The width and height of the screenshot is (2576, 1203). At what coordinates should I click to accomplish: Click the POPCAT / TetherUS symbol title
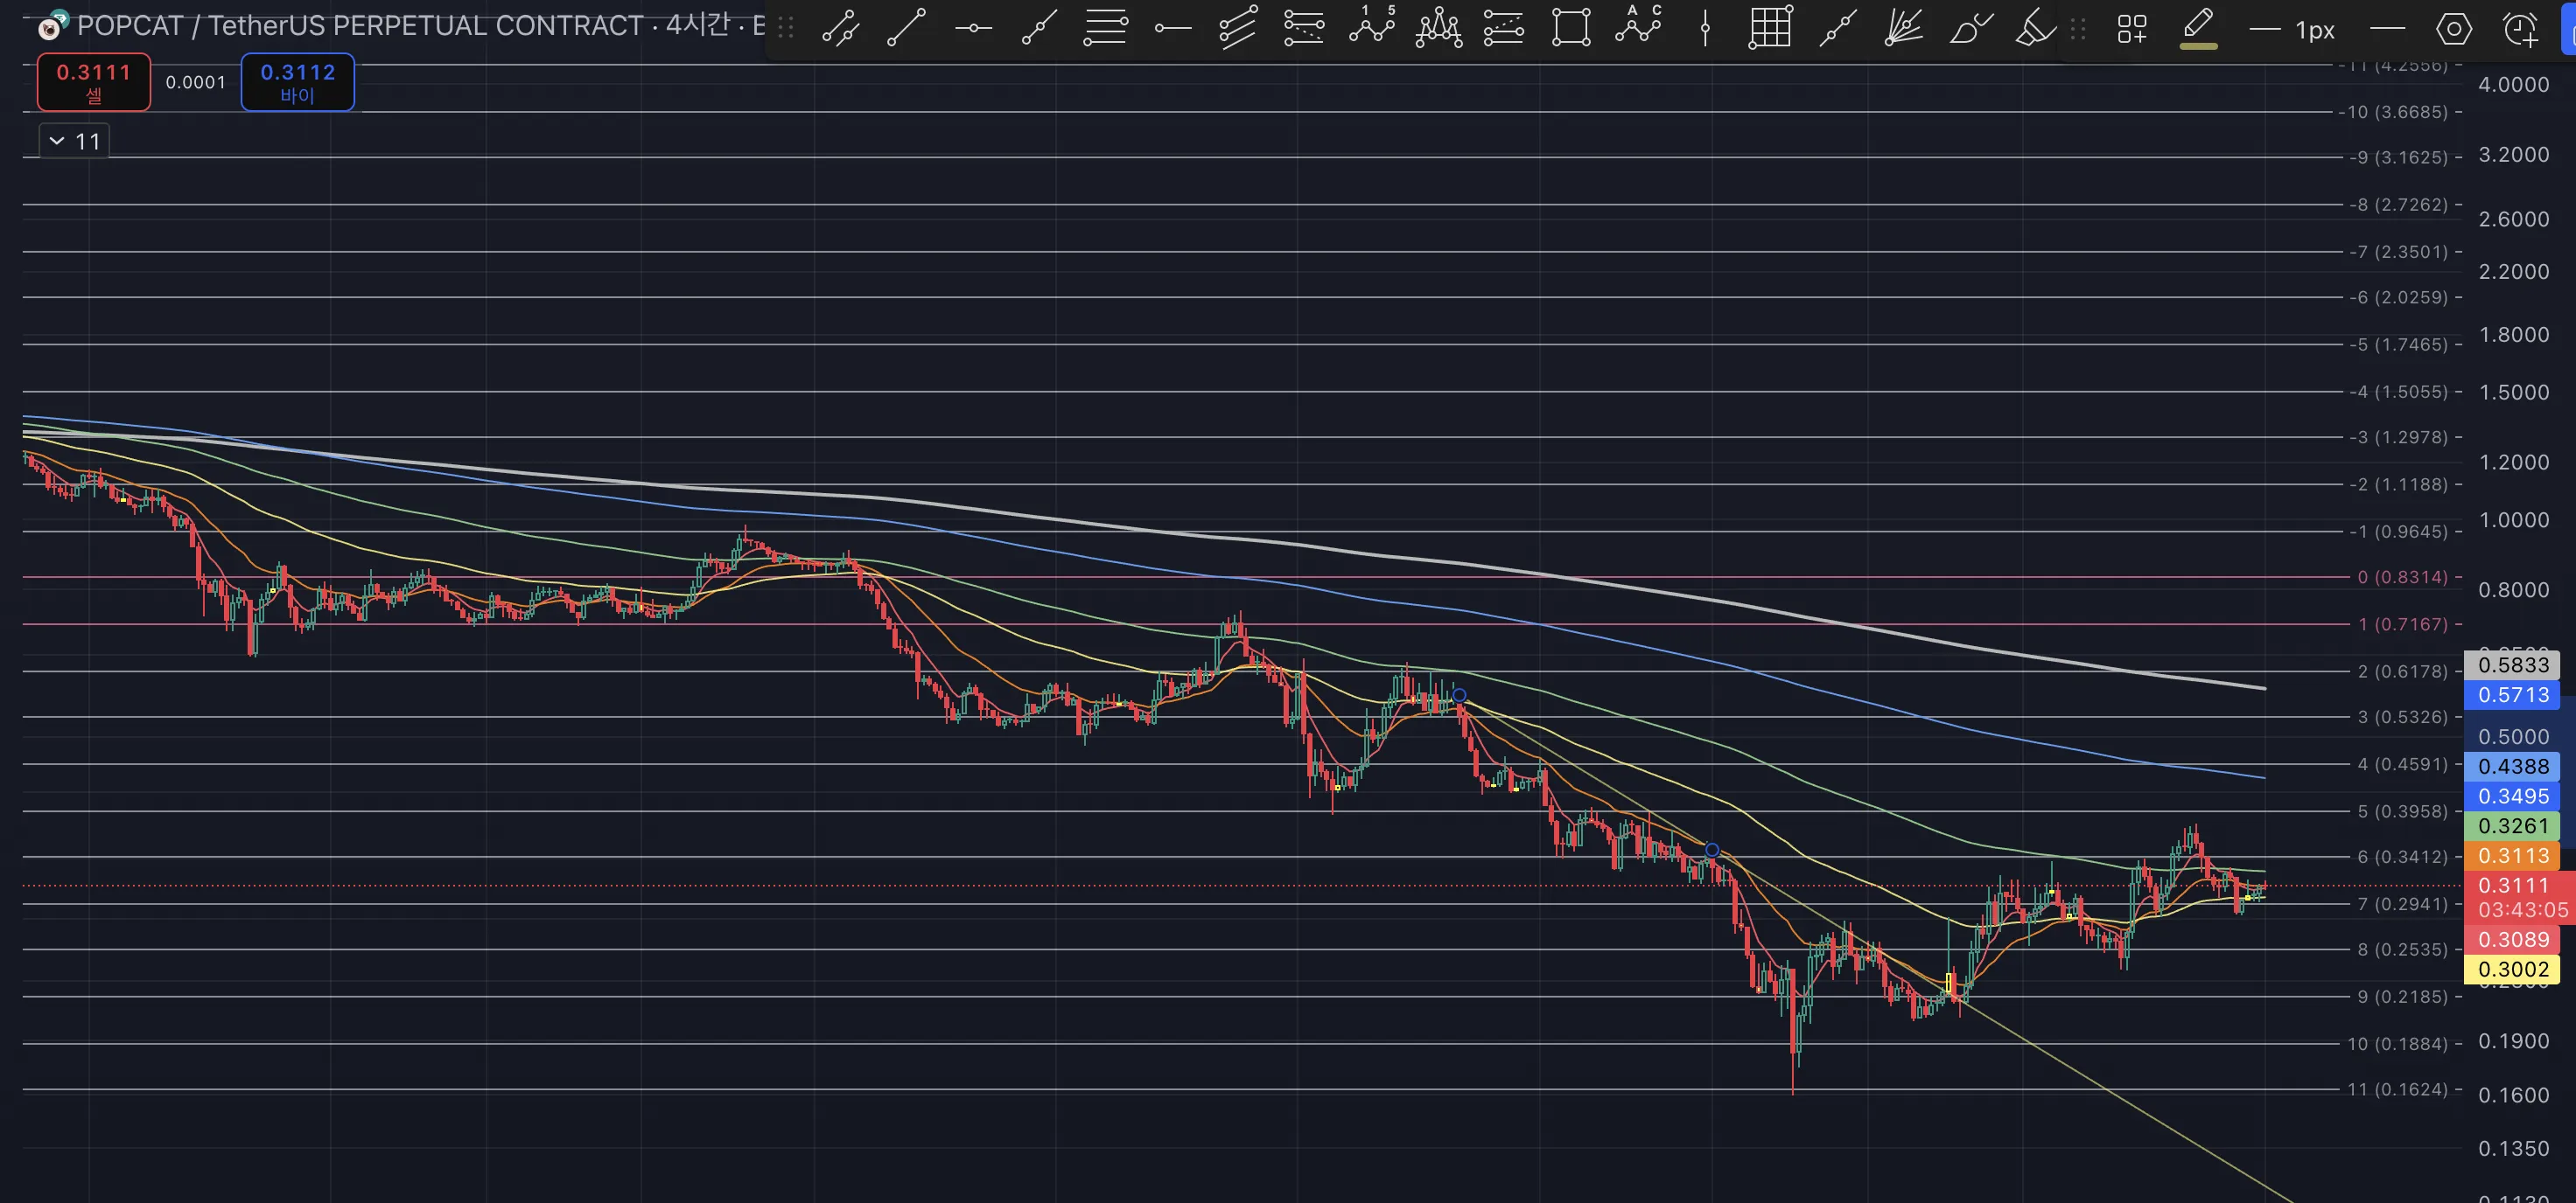click(x=359, y=26)
